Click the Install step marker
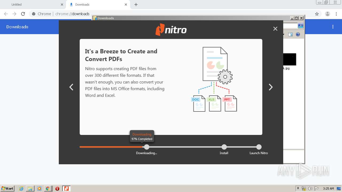342x192 pixels. [x=224, y=147]
